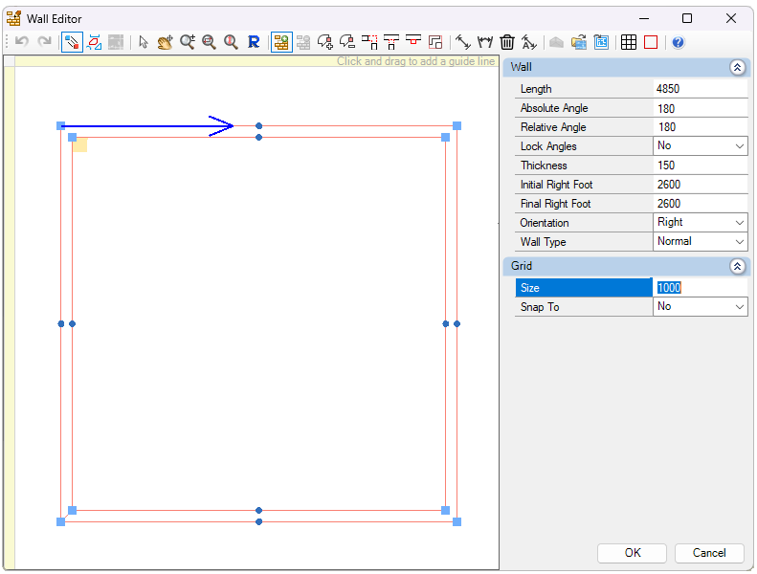The width and height of the screenshot is (757, 574).
Task: Select the 'Size' property label row
Action: [584, 287]
